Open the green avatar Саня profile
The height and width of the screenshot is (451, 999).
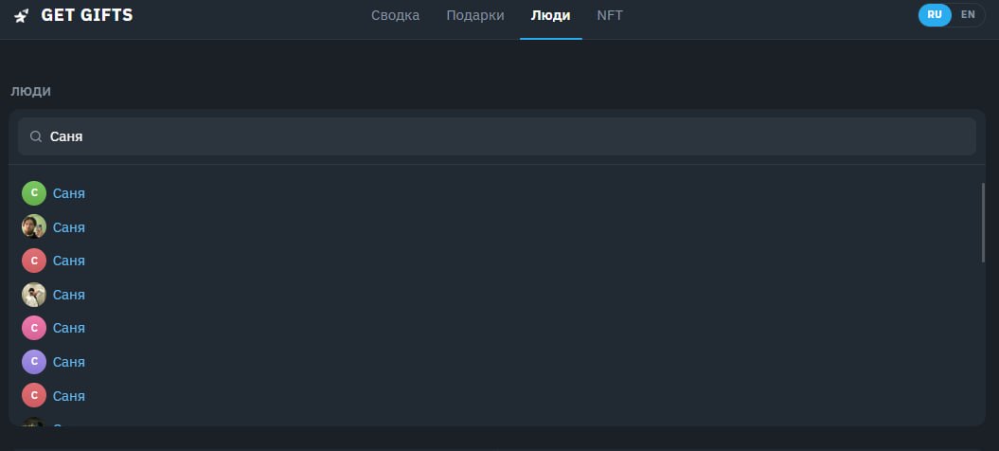34,193
